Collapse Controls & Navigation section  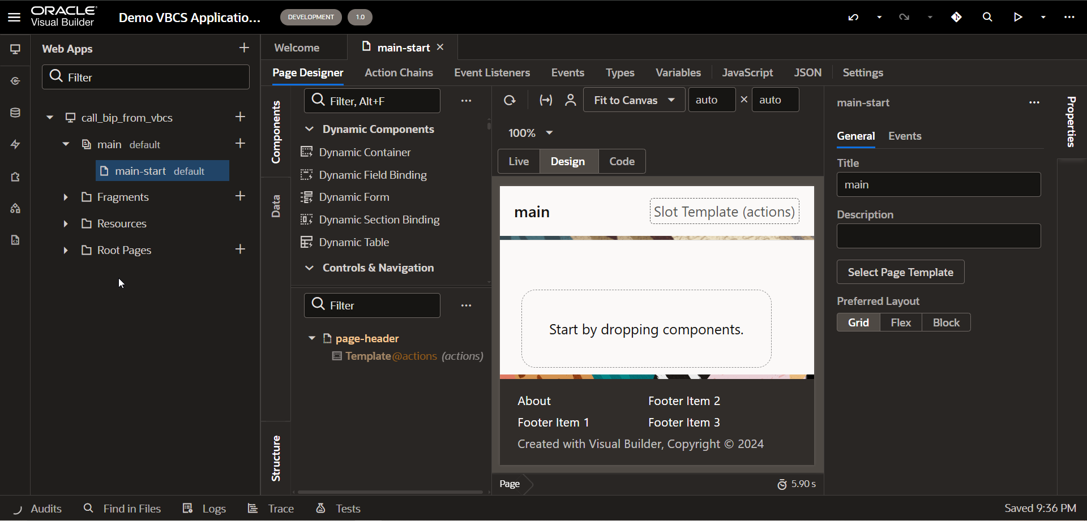pos(309,268)
